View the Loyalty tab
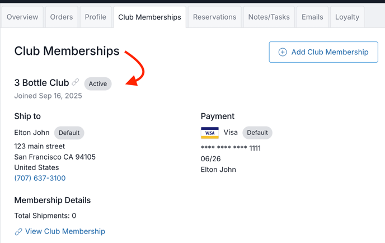 [347, 17]
